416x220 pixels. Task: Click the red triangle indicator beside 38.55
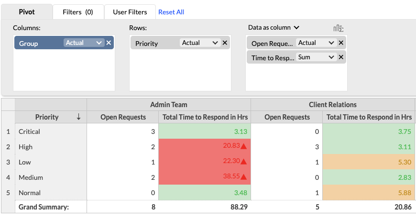(x=243, y=177)
